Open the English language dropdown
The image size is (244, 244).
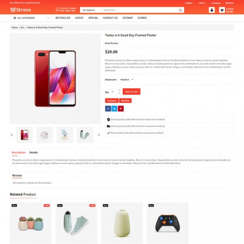190,3
